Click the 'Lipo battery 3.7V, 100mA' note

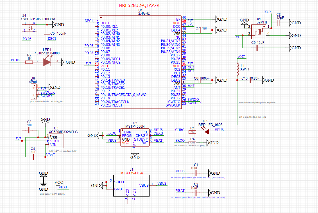(x=52, y=194)
